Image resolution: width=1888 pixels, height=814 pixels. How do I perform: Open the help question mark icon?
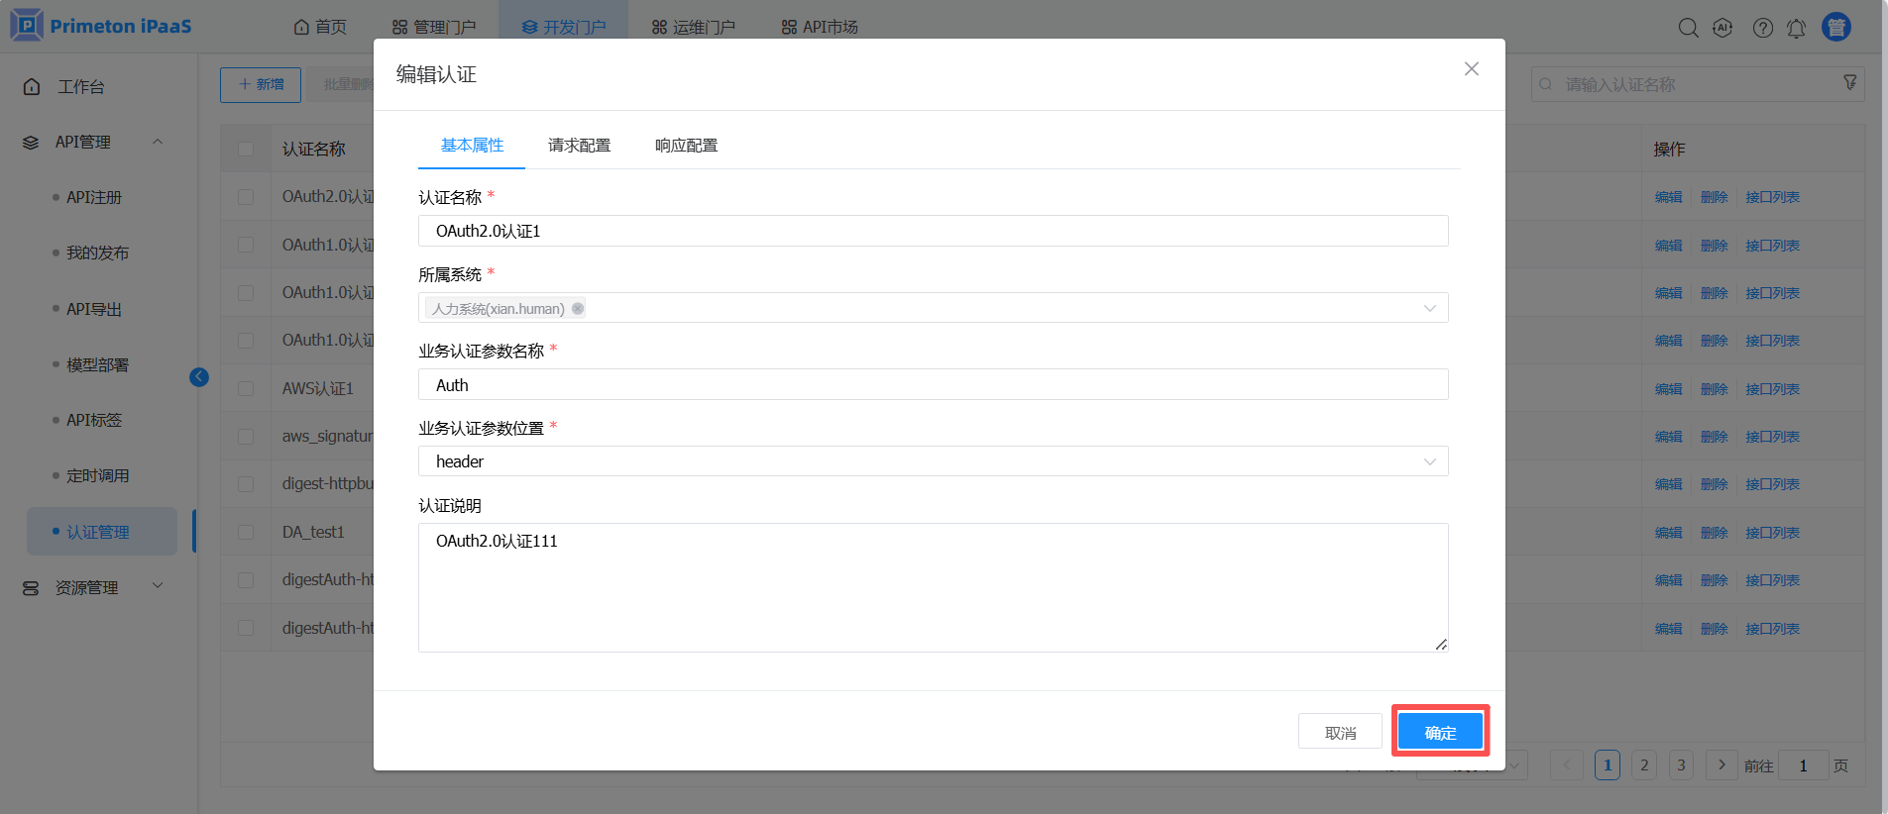pyautogui.click(x=1762, y=28)
